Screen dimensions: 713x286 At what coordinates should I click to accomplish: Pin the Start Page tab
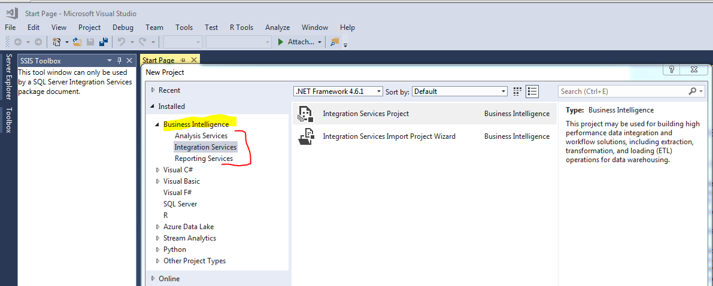[183, 60]
